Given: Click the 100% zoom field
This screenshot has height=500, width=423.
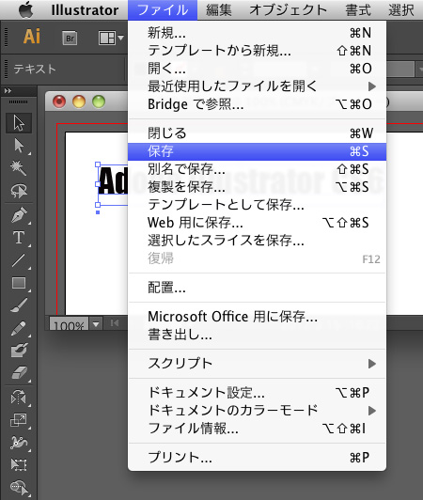Looking at the screenshot, I should [69, 324].
